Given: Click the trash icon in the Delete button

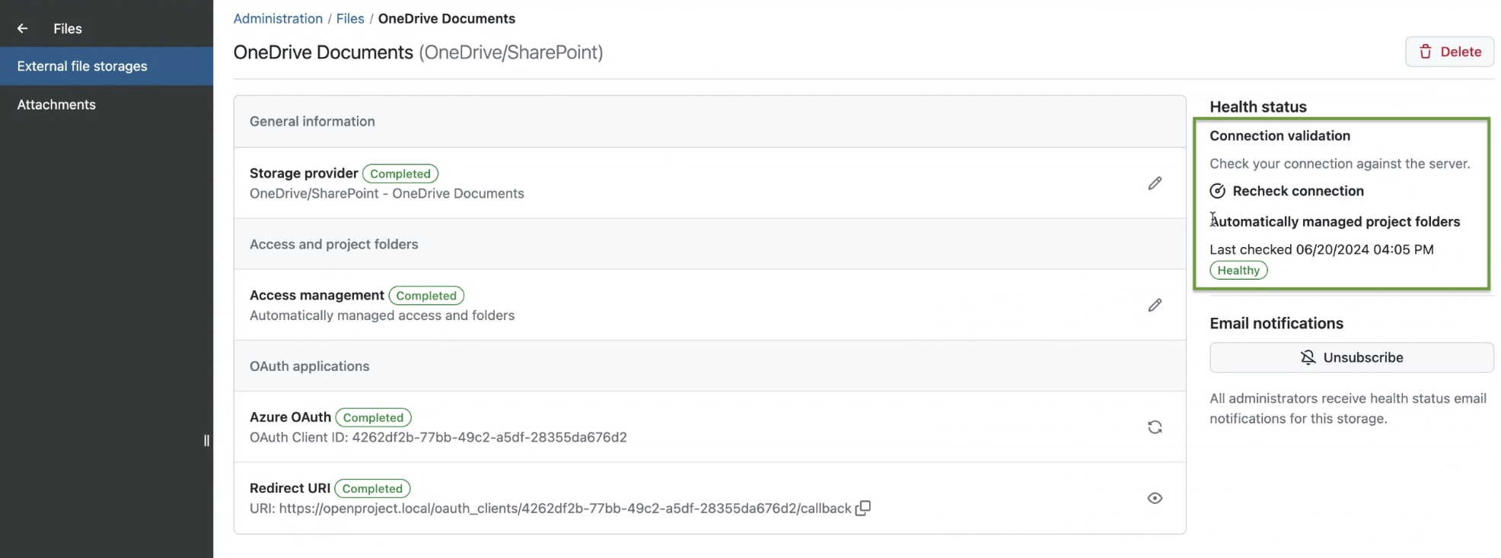Looking at the screenshot, I should [1425, 52].
